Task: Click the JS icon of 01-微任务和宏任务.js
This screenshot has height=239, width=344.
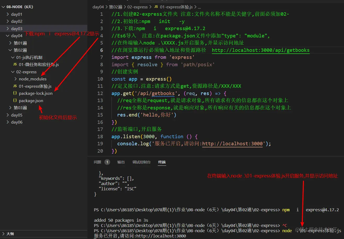Action: [15, 64]
